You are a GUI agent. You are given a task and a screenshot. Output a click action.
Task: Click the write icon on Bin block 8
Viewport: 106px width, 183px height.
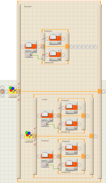(59, 59)
